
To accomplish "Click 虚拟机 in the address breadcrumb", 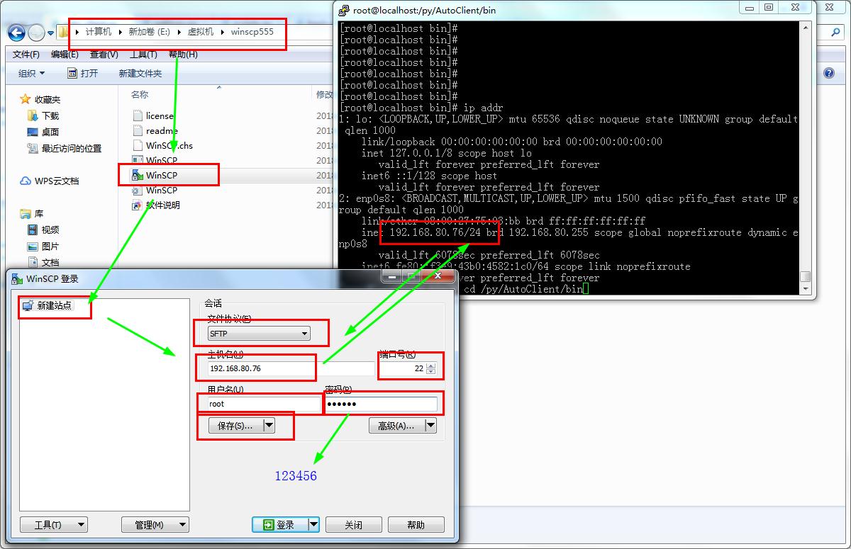I will [x=200, y=32].
